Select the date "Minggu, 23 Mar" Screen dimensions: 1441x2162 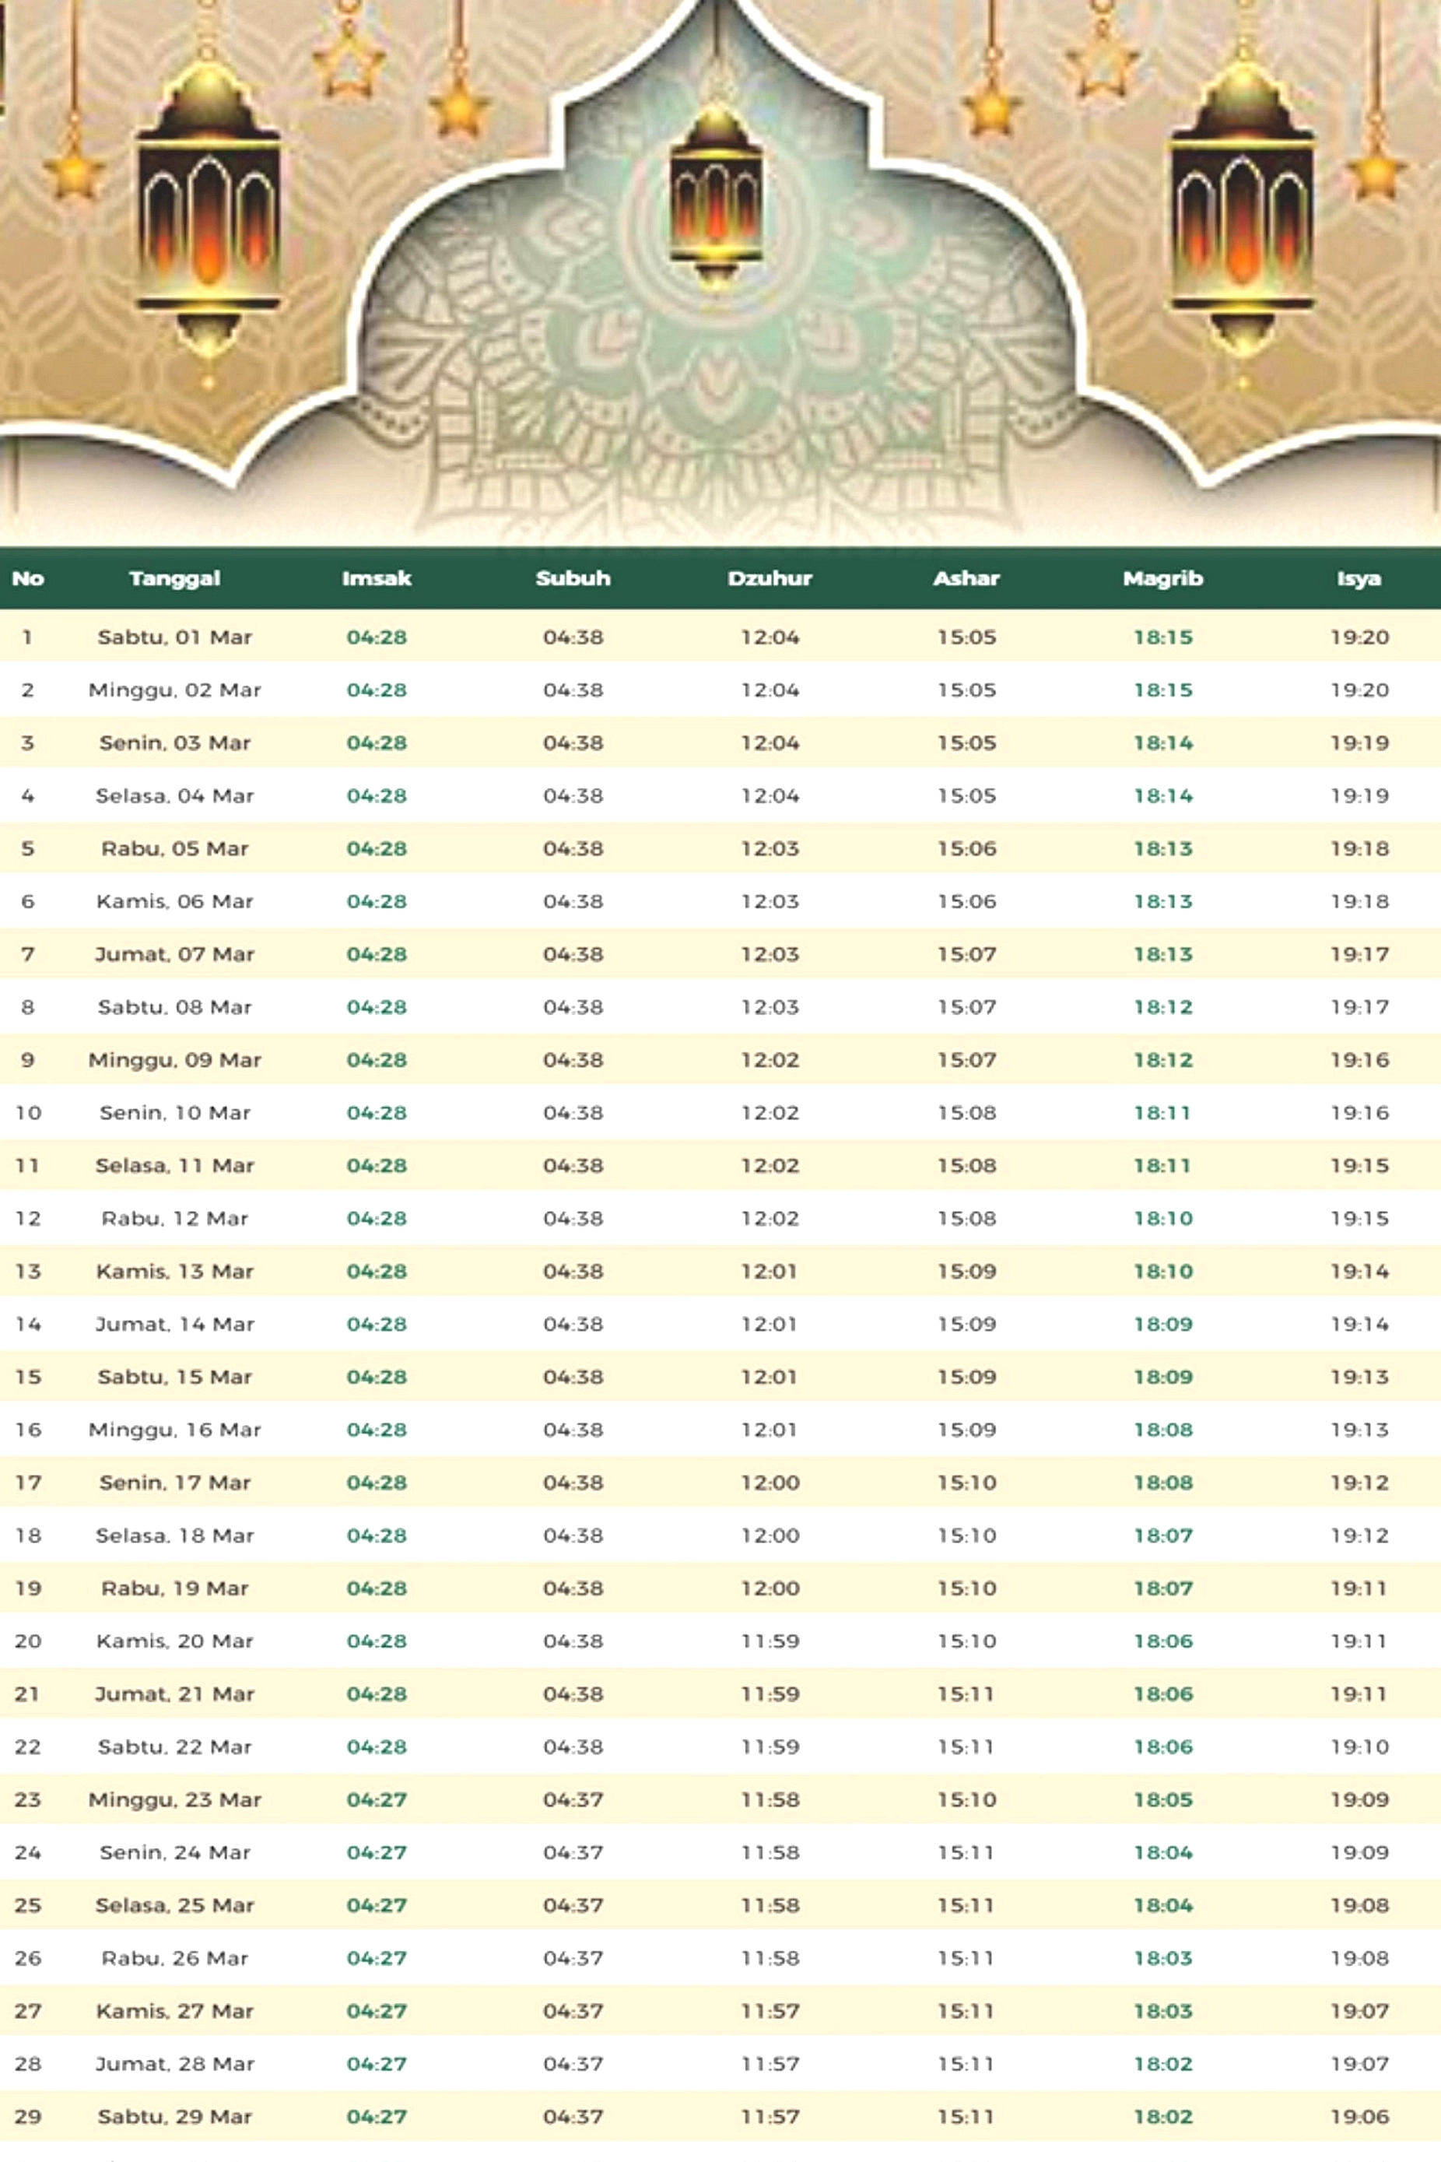[x=174, y=1800]
